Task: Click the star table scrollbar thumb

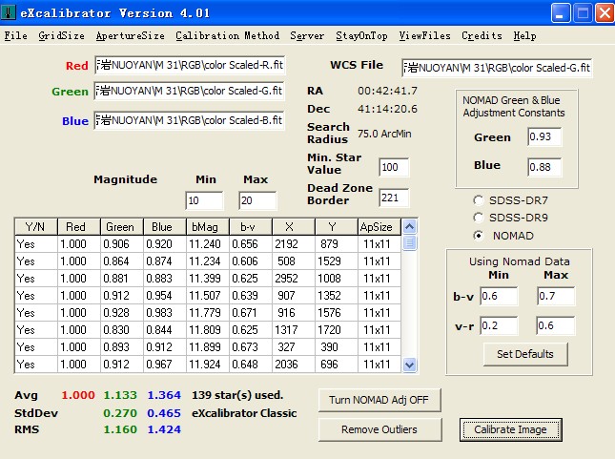Action: [x=409, y=243]
